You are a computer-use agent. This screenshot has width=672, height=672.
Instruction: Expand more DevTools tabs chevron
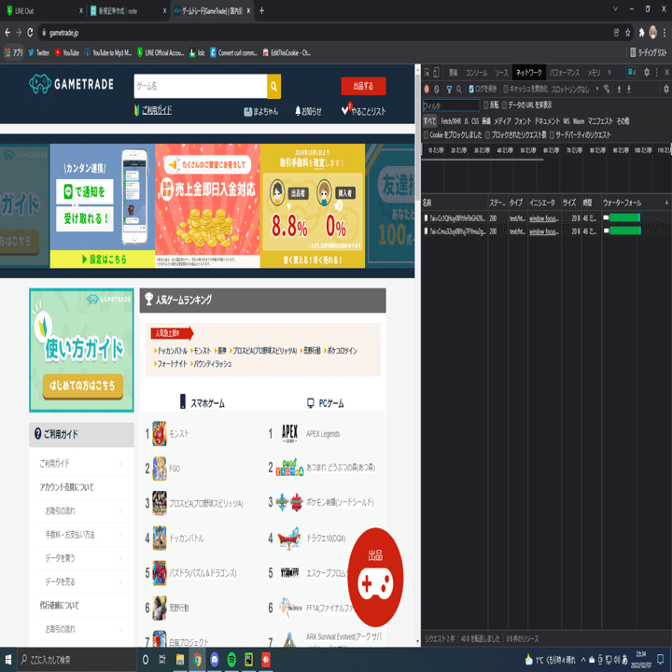pos(609,73)
